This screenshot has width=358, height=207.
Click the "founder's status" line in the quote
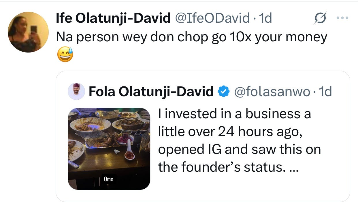coord(225,167)
